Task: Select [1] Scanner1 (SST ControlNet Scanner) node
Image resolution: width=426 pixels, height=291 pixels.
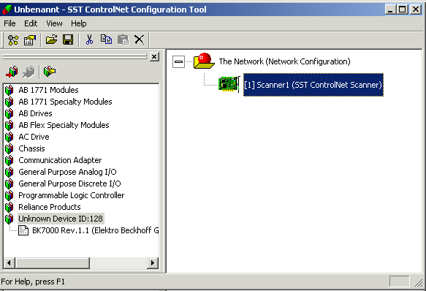Action: click(x=313, y=85)
